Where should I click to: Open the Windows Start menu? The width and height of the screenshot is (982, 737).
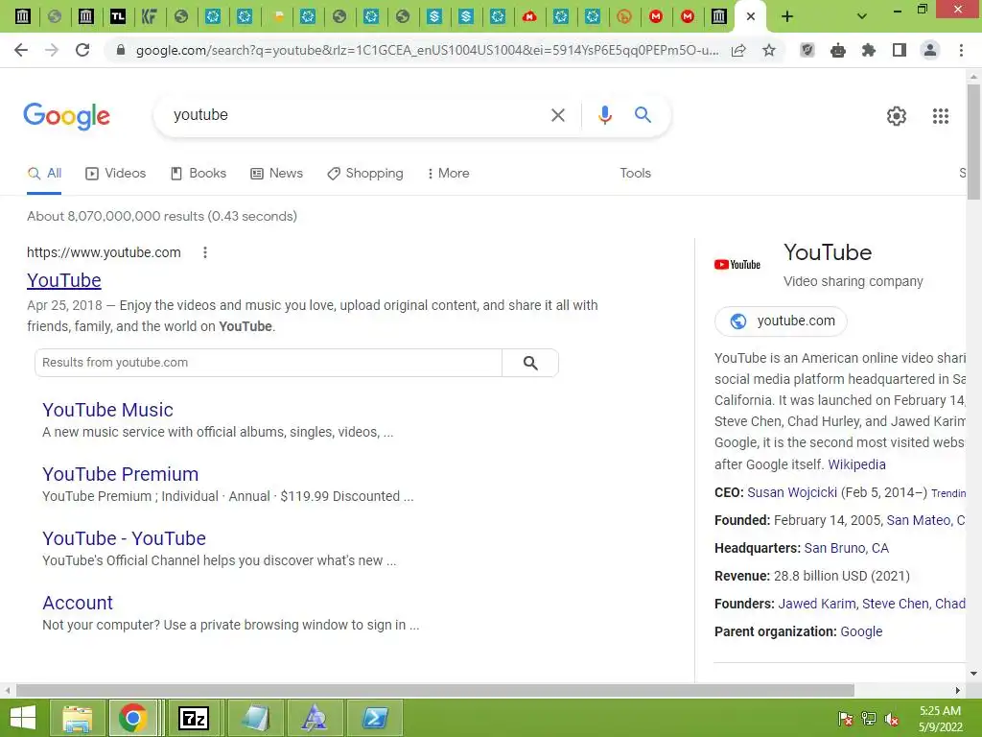pos(23,718)
